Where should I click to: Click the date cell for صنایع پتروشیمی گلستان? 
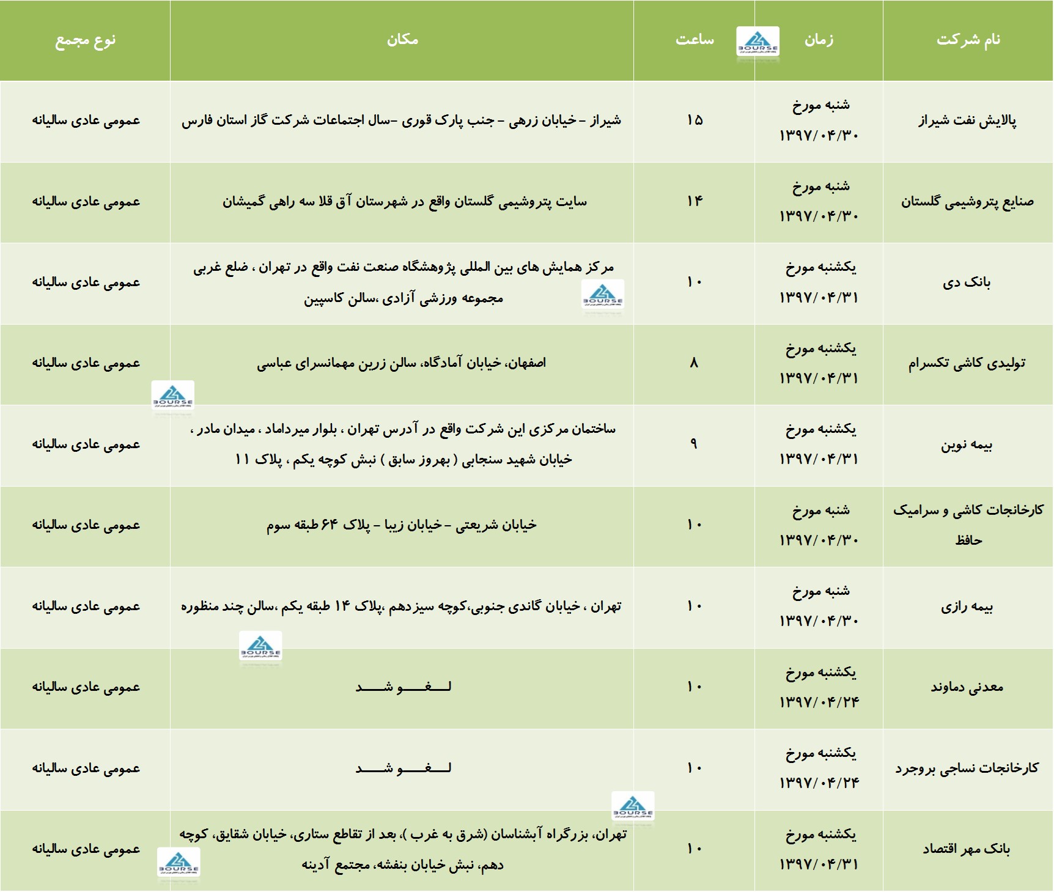pos(819,201)
